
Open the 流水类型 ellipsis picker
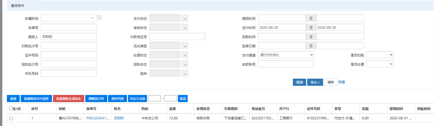click(185, 46)
